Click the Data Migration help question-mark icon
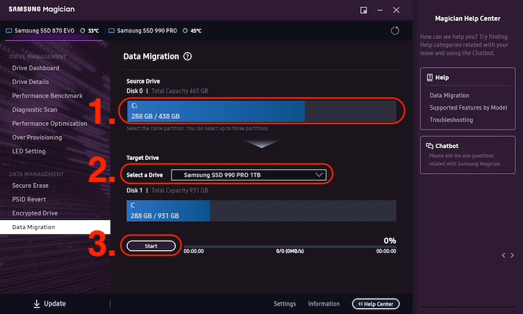Screen dimensions: 523x314 [x=188, y=57]
